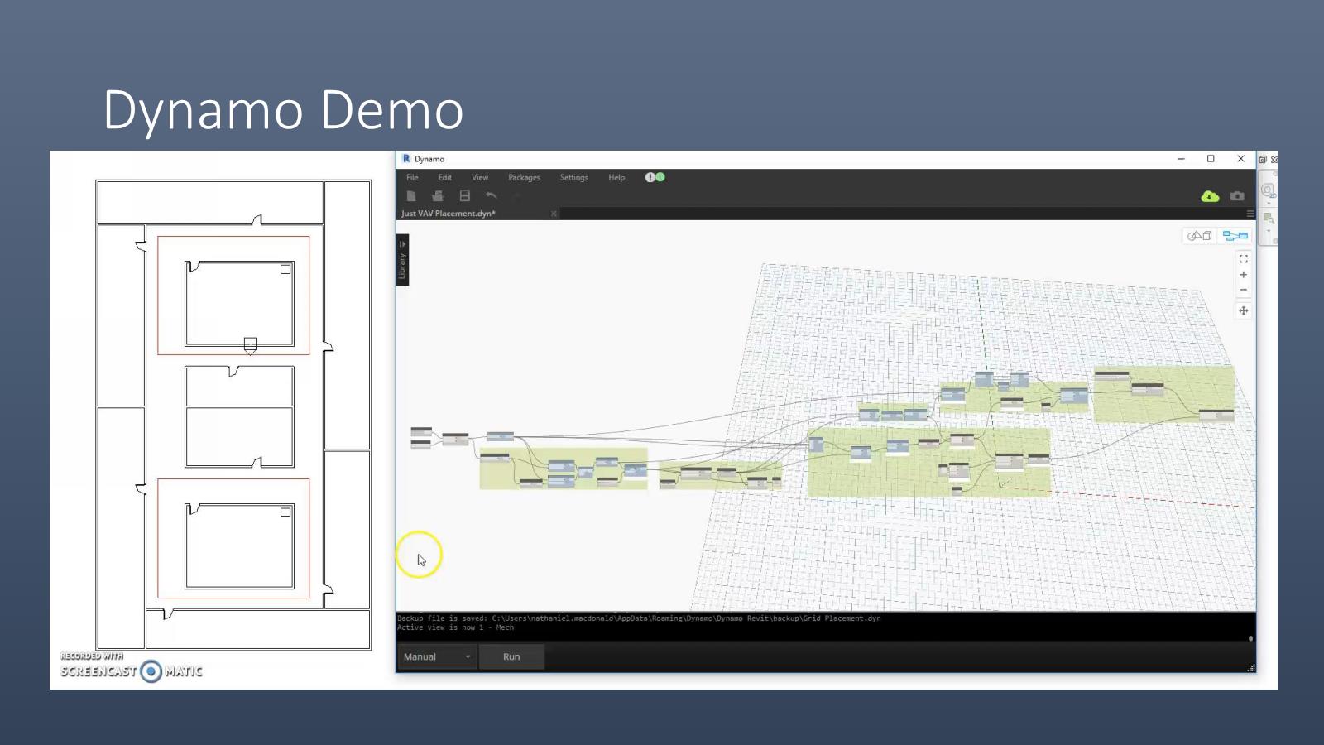
Task: Click the far-right node on the graph
Action: (x=1216, y=415)
